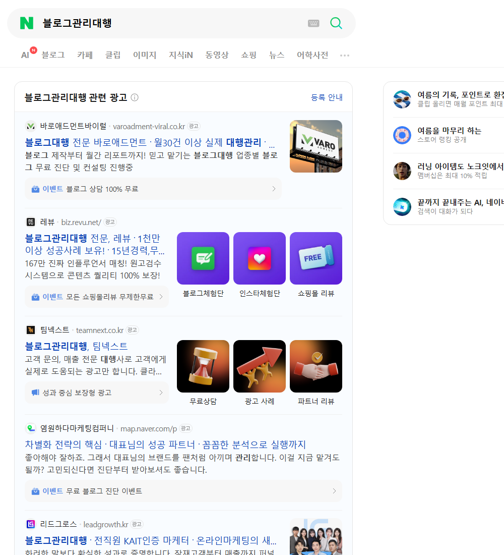Image resolution: width=504 pixels, height=555 pixels.
Task: Open the 무료상담 text label
Action: click(x=203, y=402)
